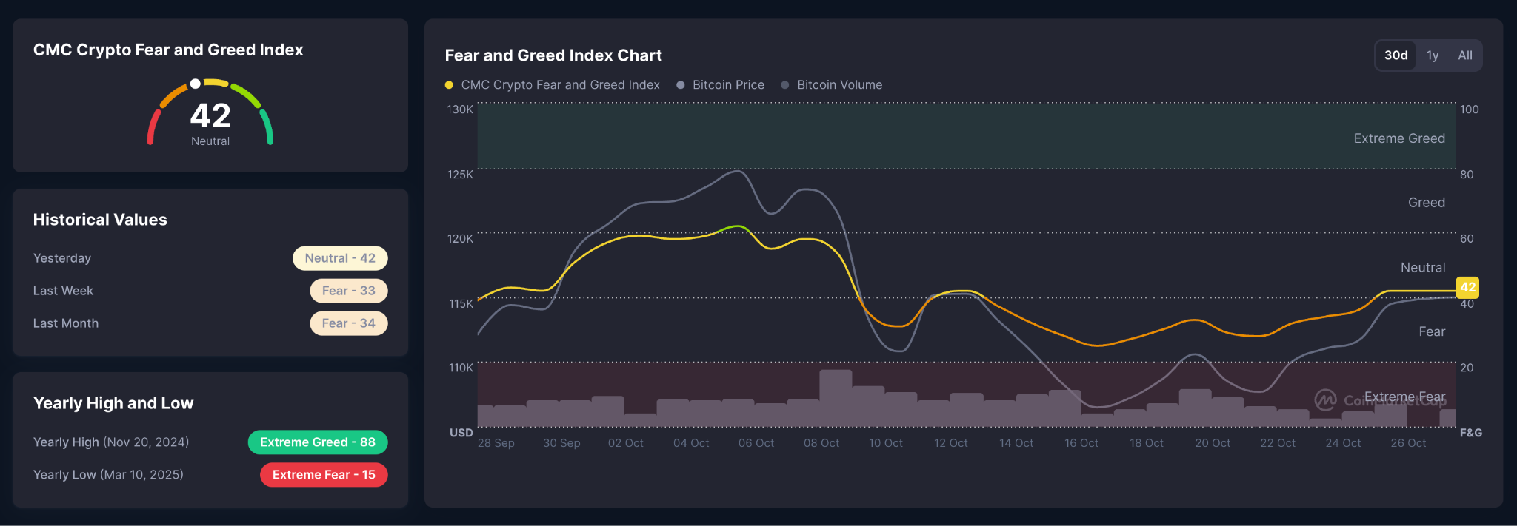Toggle the Bitcoin Volume legend series
The width and height of the screenshot is (1517, 526).
pos(832,85)
